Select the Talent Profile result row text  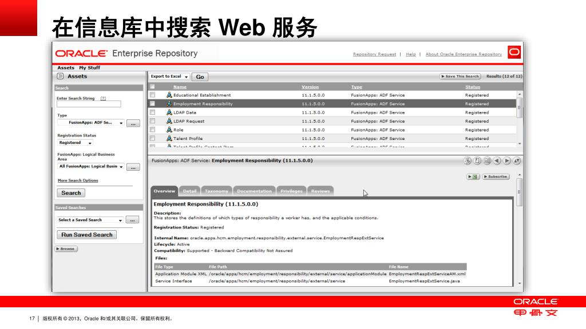coord(188,138)
